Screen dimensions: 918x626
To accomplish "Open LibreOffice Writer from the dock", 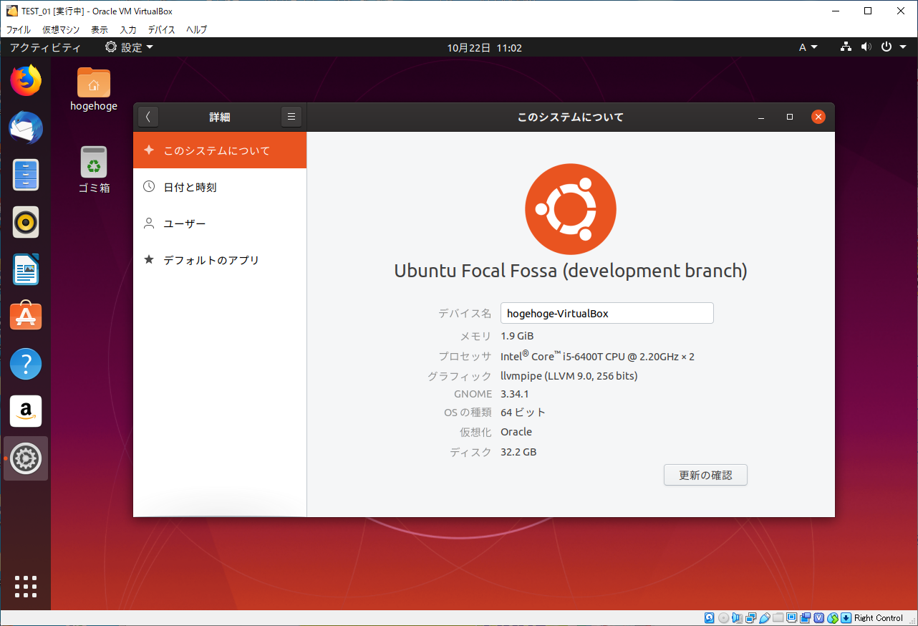I will point(26,269).
